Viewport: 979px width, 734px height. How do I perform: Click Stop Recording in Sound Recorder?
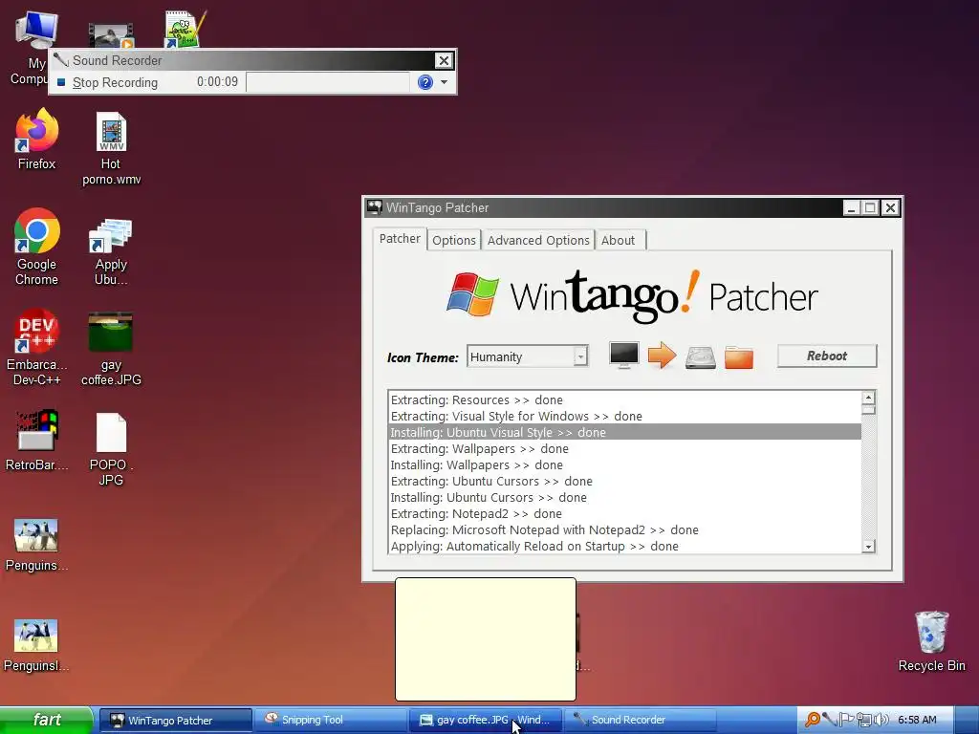coord(107,82)
